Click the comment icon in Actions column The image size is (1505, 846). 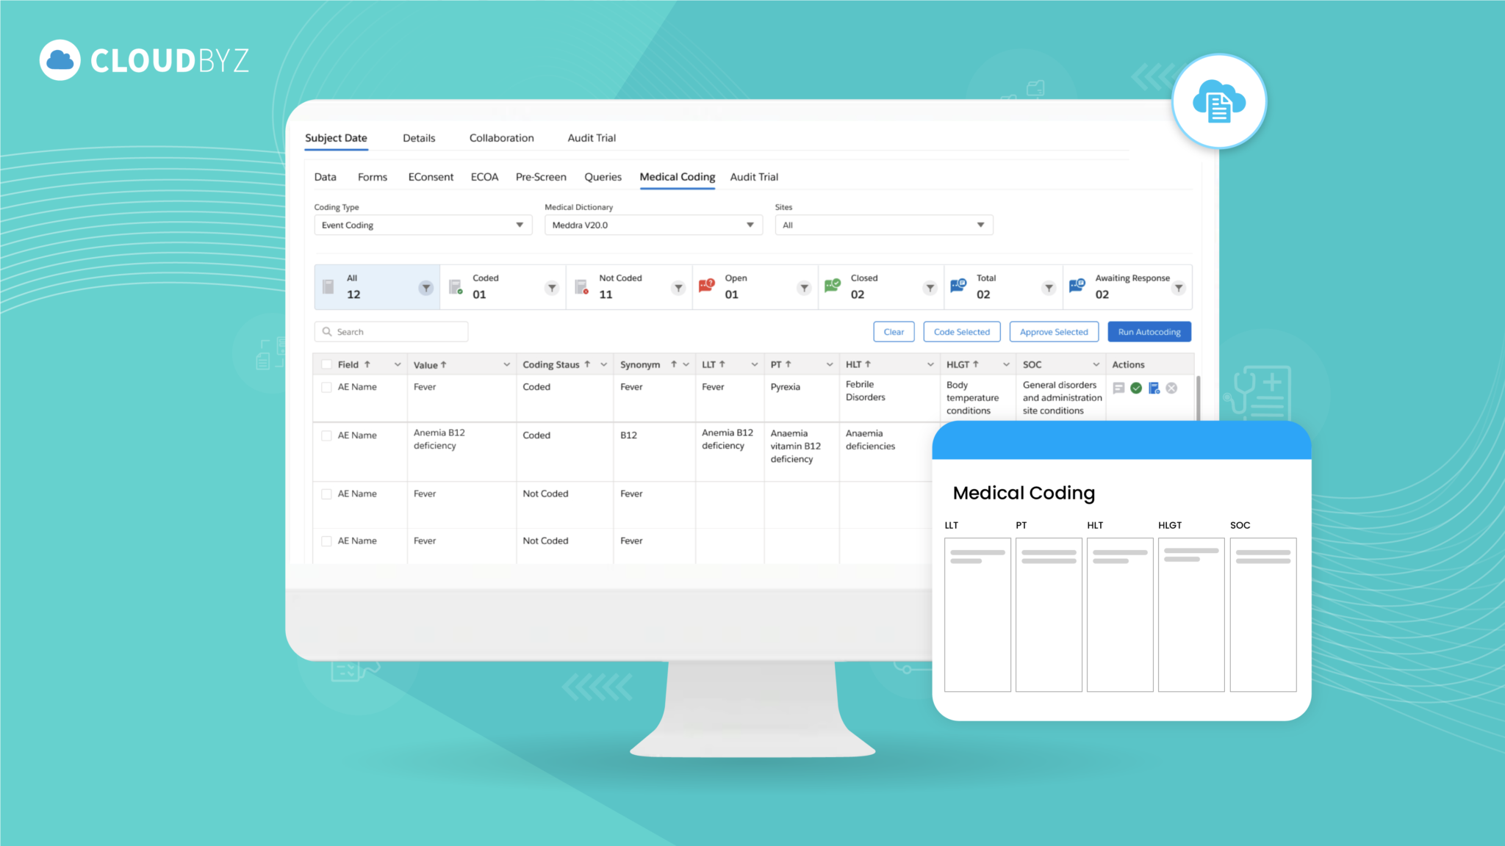point(1118,388)
